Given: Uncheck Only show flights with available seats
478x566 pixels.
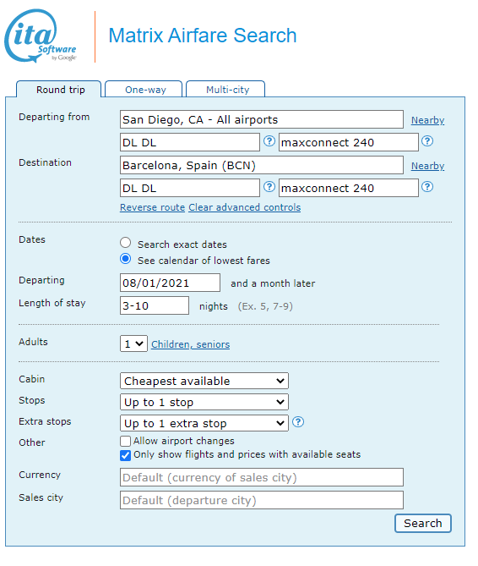Looking at the screenshot, I should point(125,455).
